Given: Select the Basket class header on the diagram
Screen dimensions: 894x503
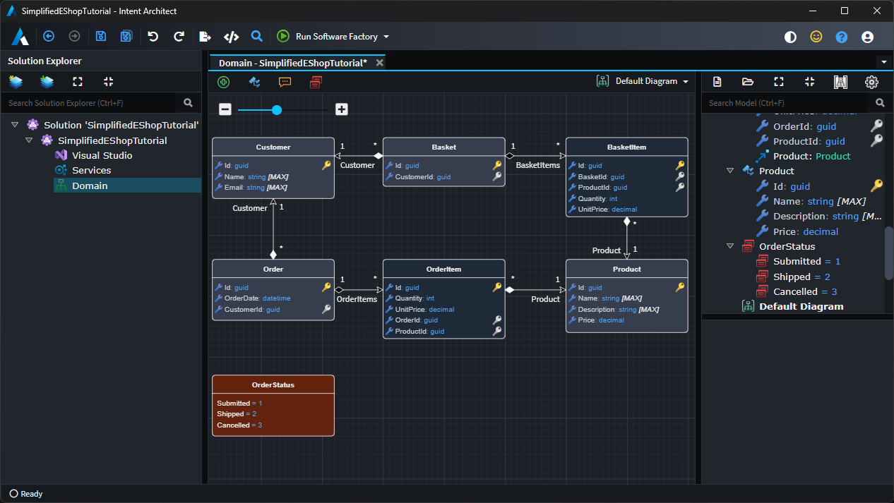Looking at the screenshot, I should (x=444, y=147).
